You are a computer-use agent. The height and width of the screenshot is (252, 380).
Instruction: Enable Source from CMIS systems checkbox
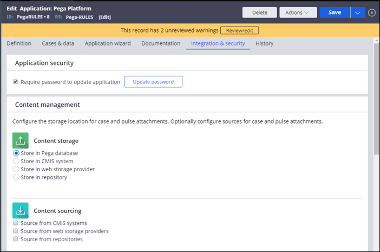pos(16,223)
